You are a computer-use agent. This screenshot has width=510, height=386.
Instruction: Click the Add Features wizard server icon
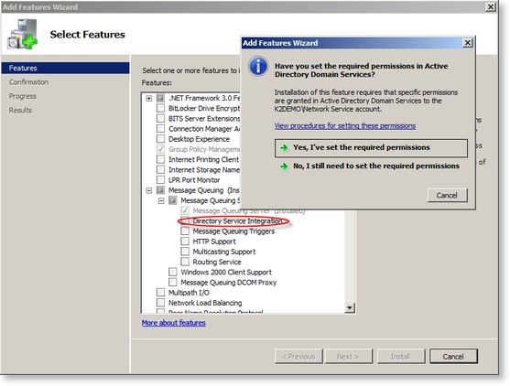tap(23, 34)
